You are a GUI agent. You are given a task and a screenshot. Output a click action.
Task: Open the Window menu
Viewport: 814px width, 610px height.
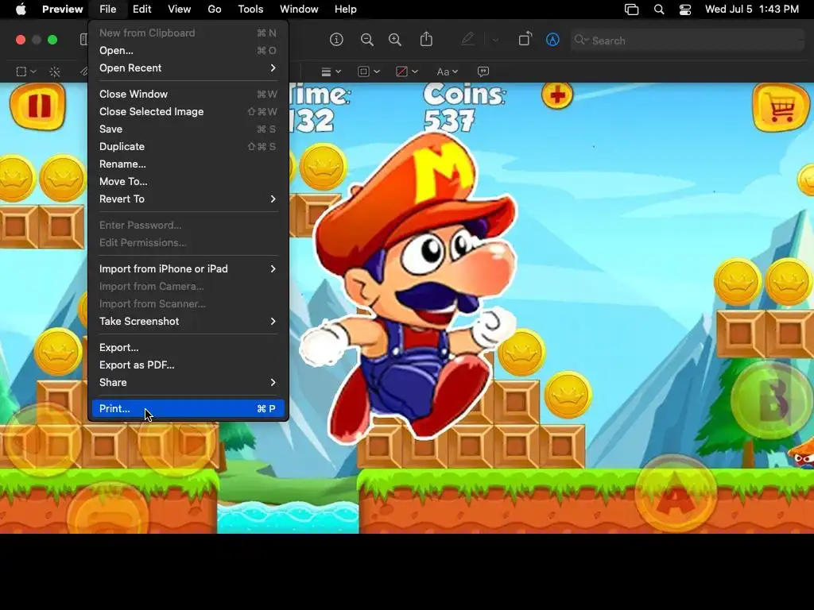click(299, 10)
